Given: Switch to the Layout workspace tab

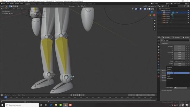Looking at the screenshot, I should click(x=28, y=4).
